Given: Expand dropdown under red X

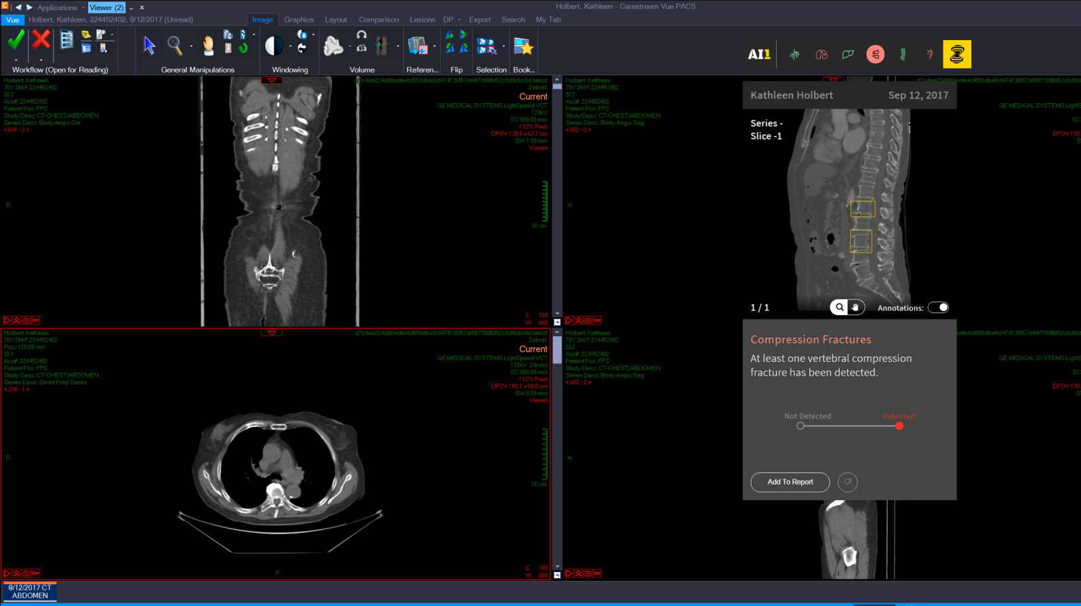Looking at the screenshot, I should click(x=41, y=60).
